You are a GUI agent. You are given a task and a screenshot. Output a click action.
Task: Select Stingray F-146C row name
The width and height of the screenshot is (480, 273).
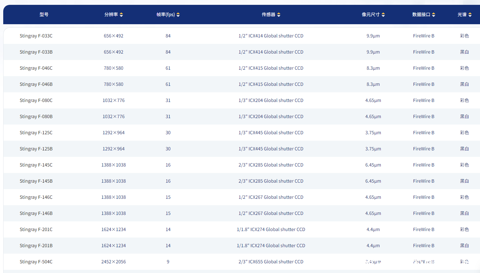[x=36, y=197]
